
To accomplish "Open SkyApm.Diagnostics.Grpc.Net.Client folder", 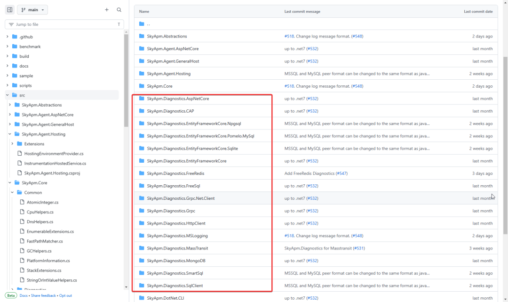I will 181,198.
